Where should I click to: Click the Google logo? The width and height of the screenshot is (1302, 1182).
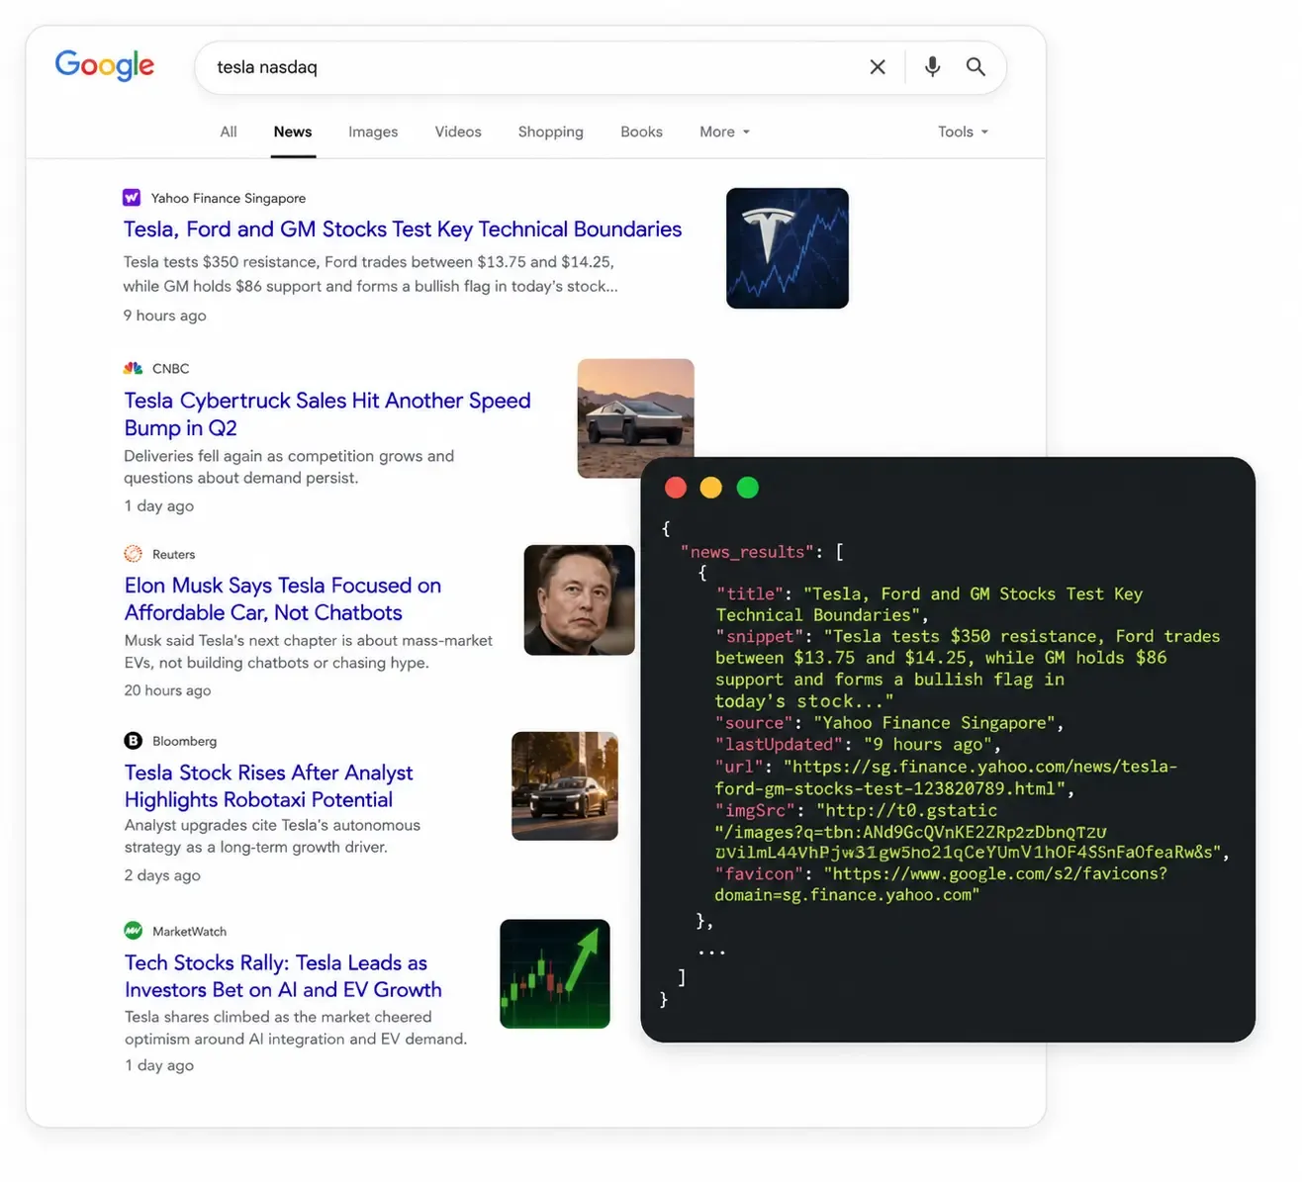tap(105, 65)
